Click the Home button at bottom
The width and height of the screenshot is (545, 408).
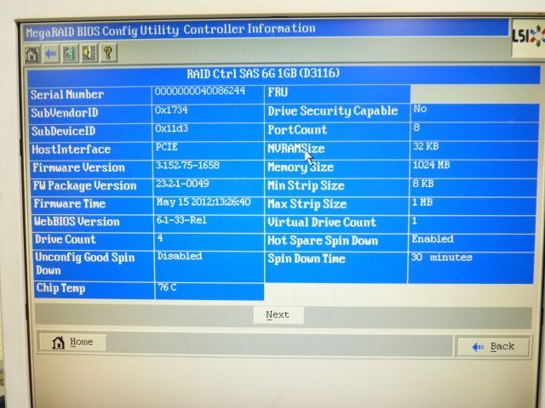click(72, 343)
